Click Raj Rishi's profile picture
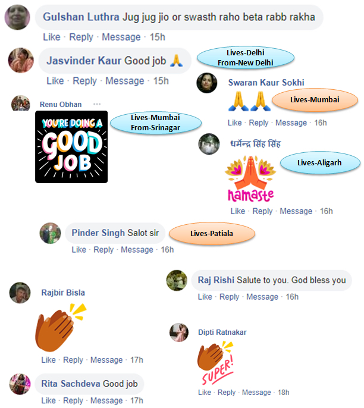This screenshot has width=364, height=408. coord(177,280)
